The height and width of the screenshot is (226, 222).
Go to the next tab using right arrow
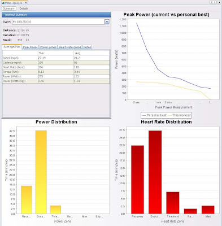(x=215, y=2)
